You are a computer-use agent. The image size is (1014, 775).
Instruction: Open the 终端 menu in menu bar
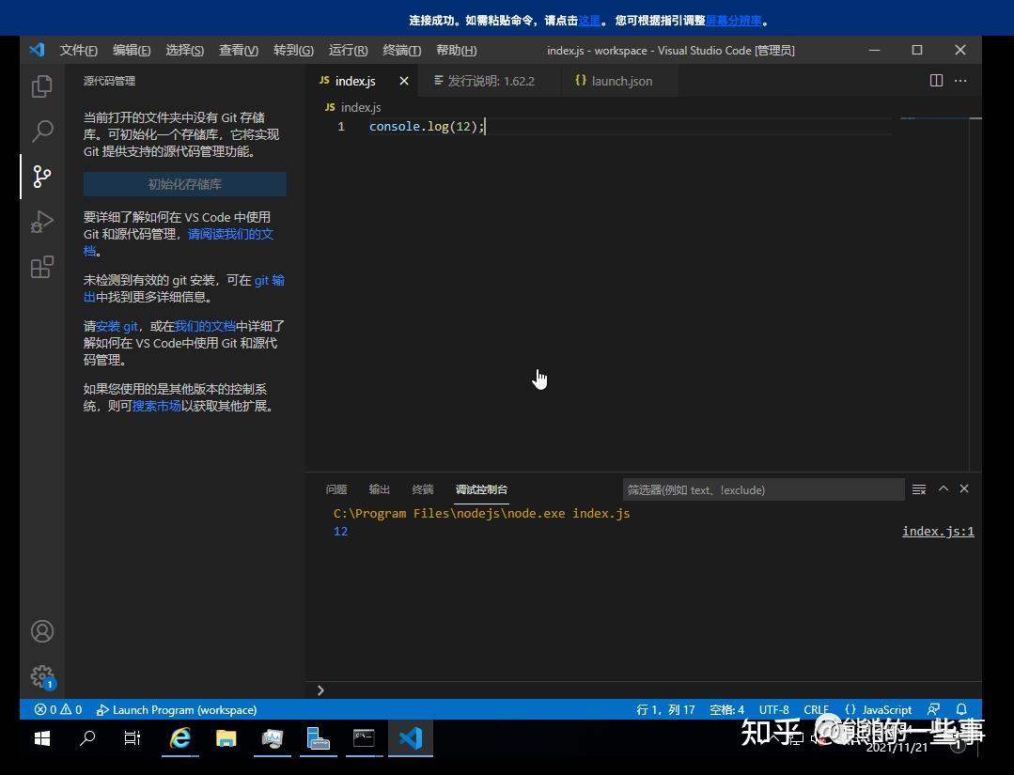point(401,50)
